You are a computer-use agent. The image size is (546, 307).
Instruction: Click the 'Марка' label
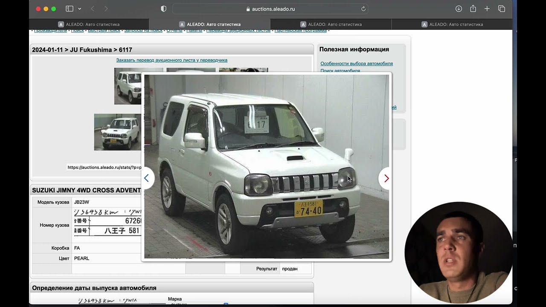click(175, 299)
